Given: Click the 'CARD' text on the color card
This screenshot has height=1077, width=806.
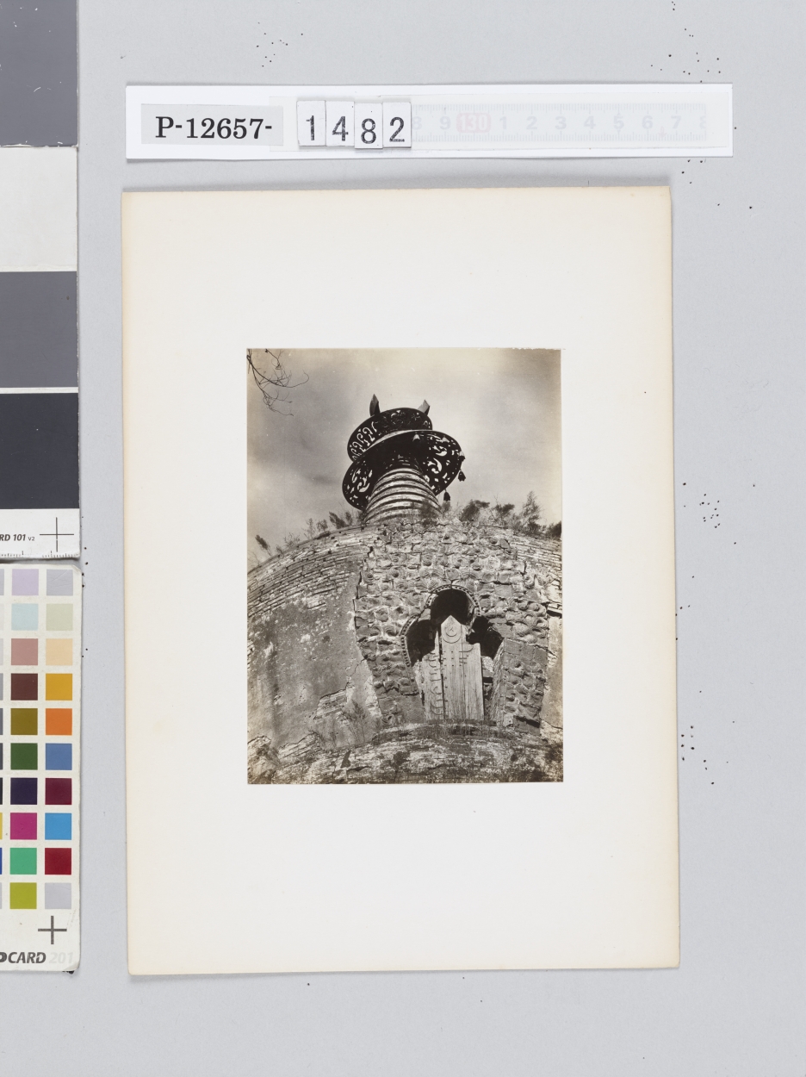Looking at the screenshot, I should click(x=22, y=957).
